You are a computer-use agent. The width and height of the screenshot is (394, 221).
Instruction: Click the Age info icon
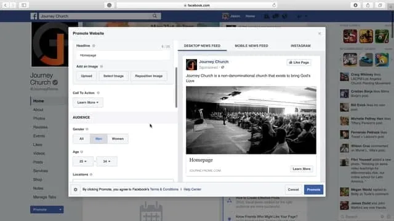point(82,152)
